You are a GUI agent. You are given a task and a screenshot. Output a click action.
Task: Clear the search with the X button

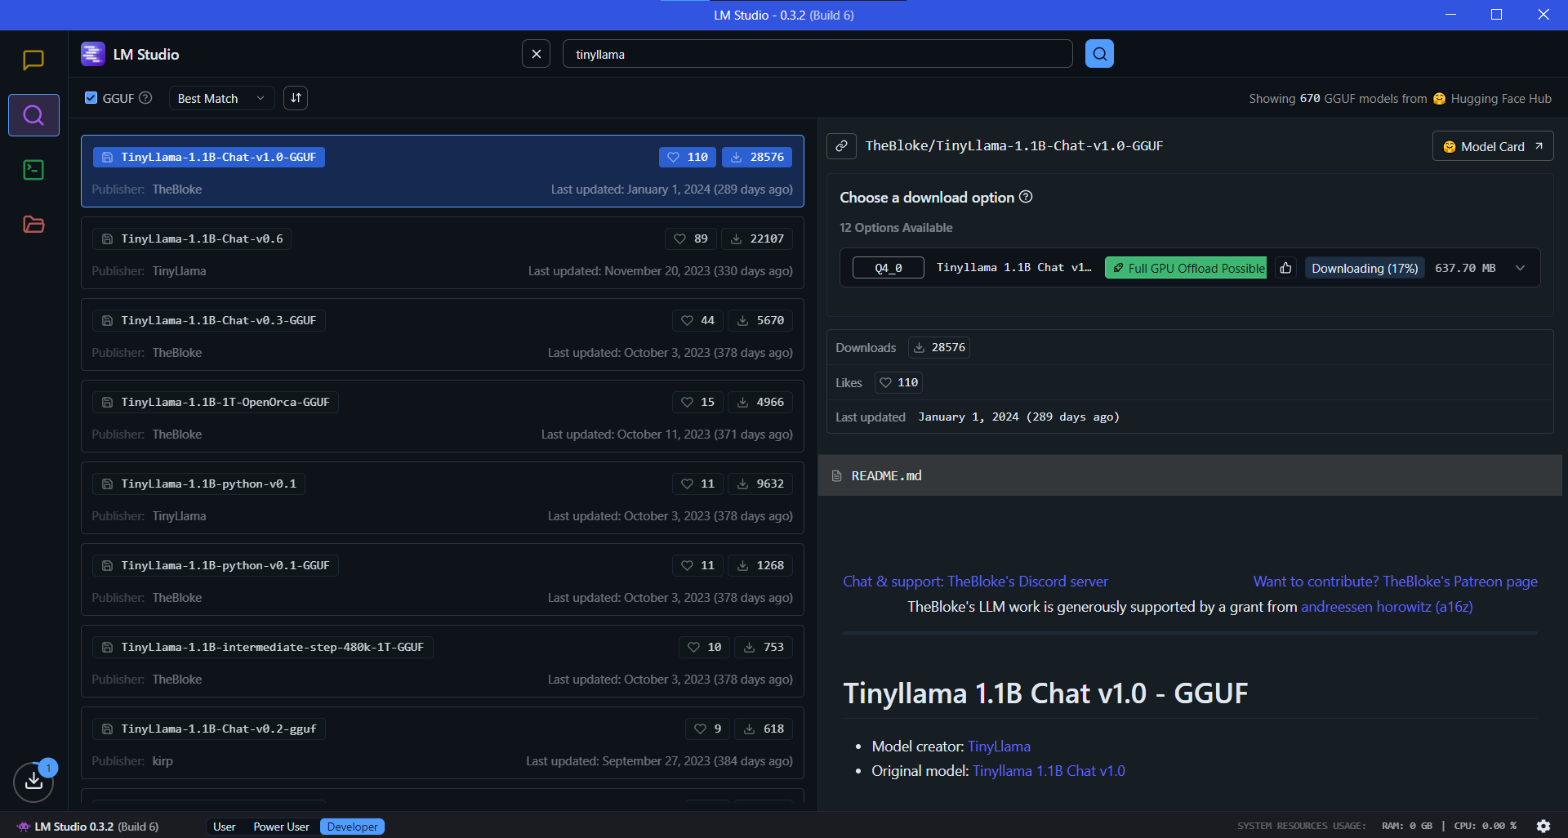(536, 54)
